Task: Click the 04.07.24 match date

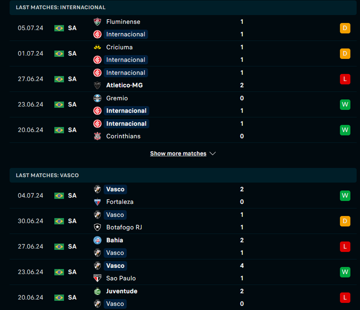Action: pyautogui.click(x=31, y=196)
